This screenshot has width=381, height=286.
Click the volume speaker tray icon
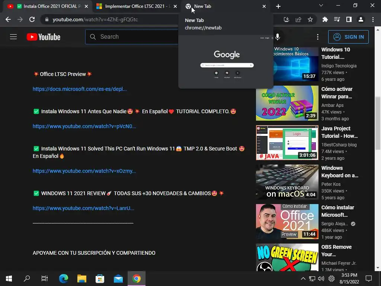click(321, 279)
